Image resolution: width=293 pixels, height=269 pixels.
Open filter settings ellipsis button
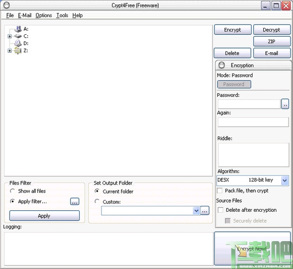(x=75, y=202)
